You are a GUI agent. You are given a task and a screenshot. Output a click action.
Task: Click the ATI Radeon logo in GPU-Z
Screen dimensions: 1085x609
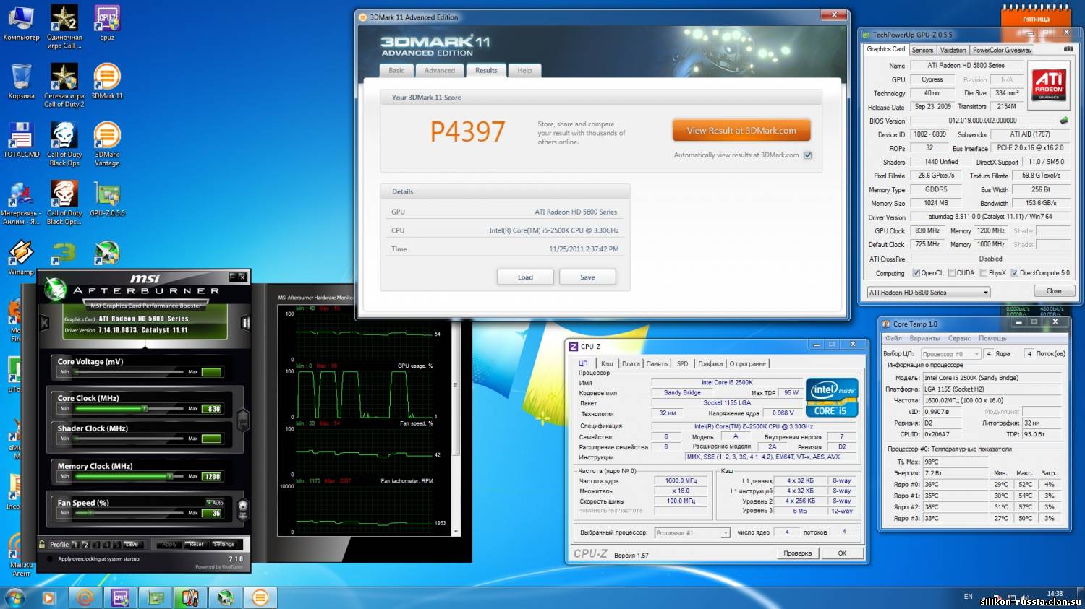pos(1048,85)
